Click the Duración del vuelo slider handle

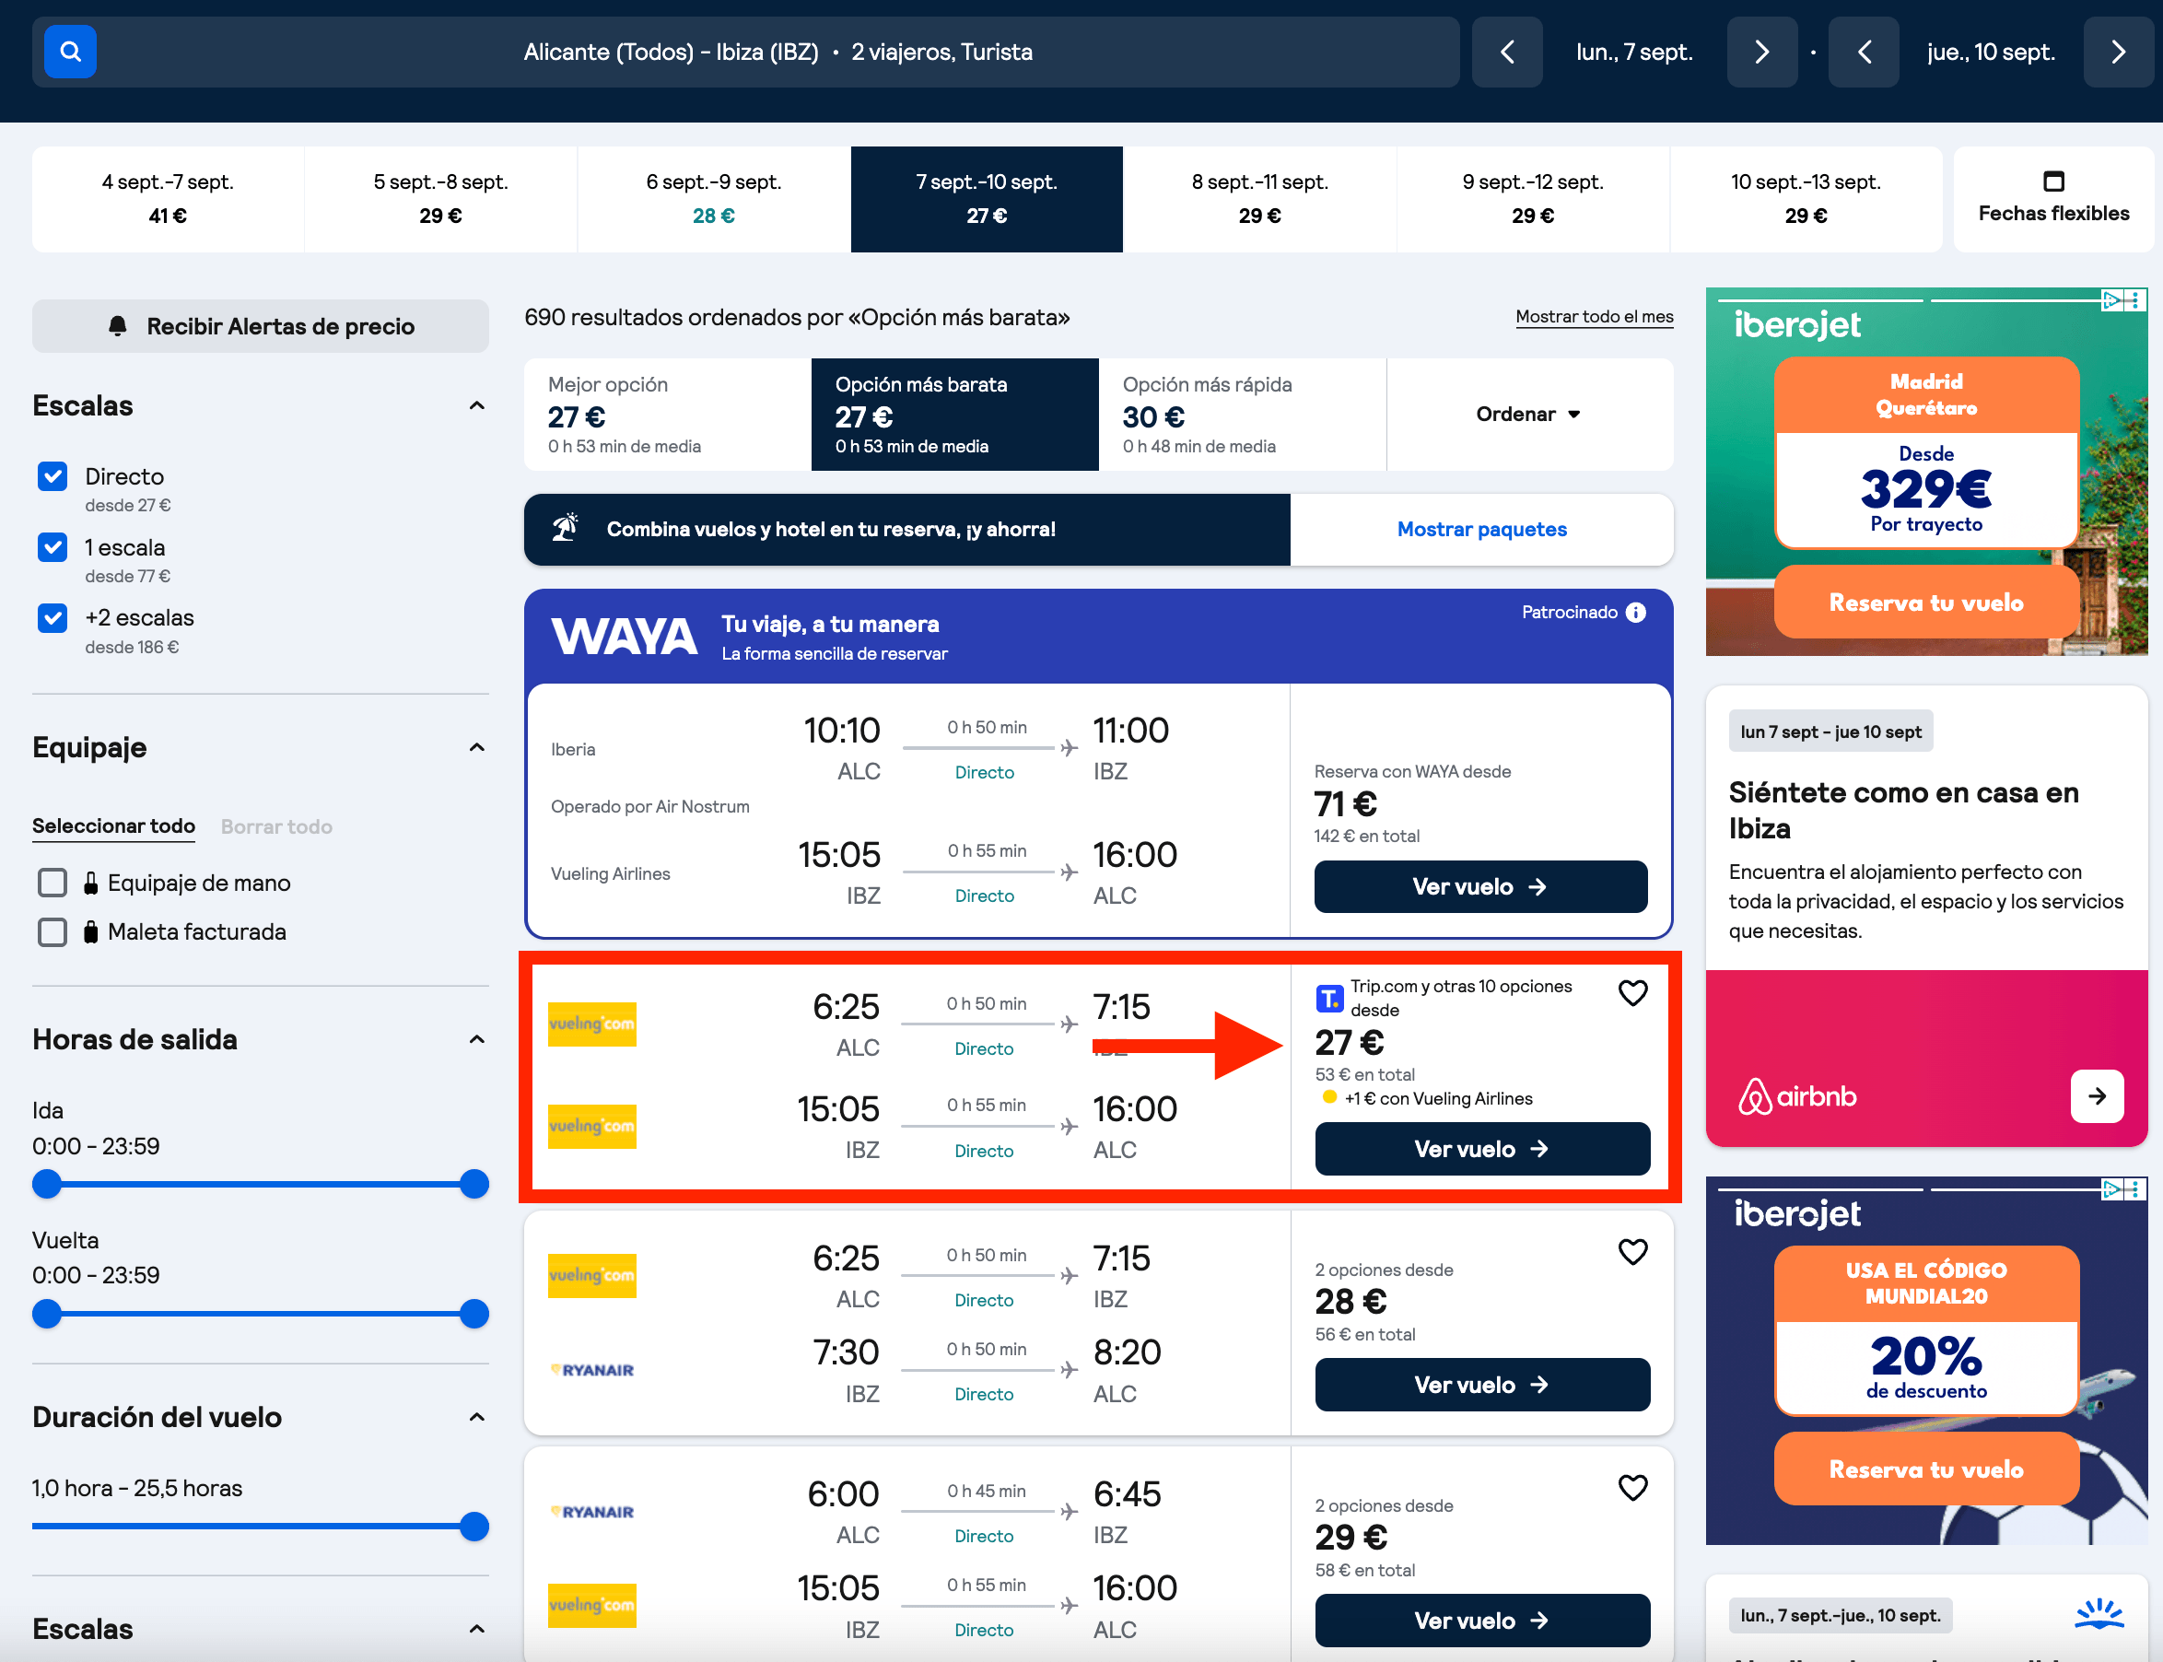click(x=474, y=1527)
